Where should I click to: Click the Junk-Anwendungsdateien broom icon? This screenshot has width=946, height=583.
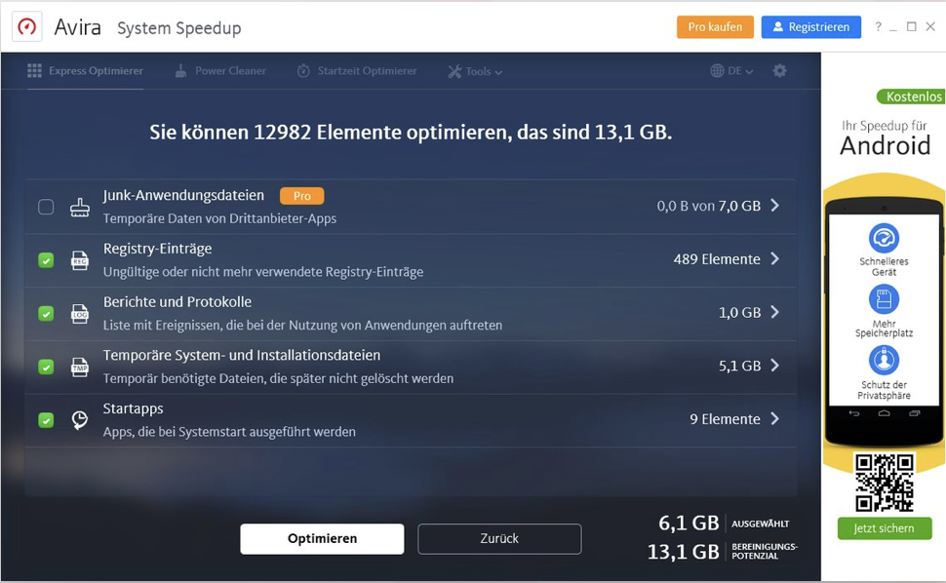pos(80,207)
